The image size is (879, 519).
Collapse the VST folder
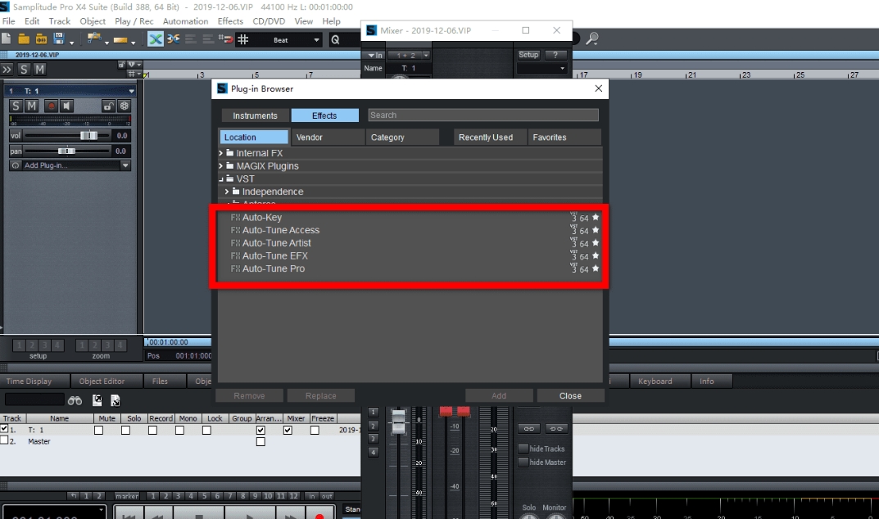[221, 178]
